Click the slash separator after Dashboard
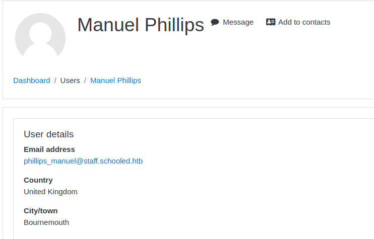Viewport: 374px width, 239px height. 55,81
